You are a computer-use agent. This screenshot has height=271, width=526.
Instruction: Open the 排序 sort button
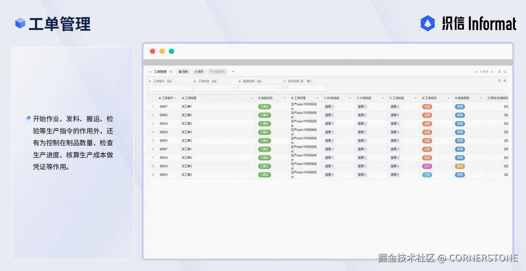click(199, 72)
